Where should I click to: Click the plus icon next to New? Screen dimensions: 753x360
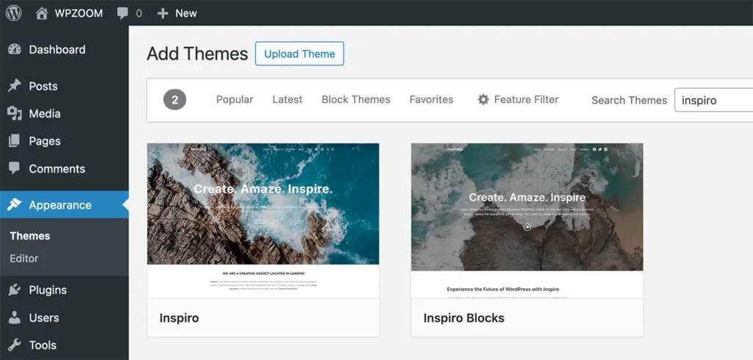[x=163, y=13]
